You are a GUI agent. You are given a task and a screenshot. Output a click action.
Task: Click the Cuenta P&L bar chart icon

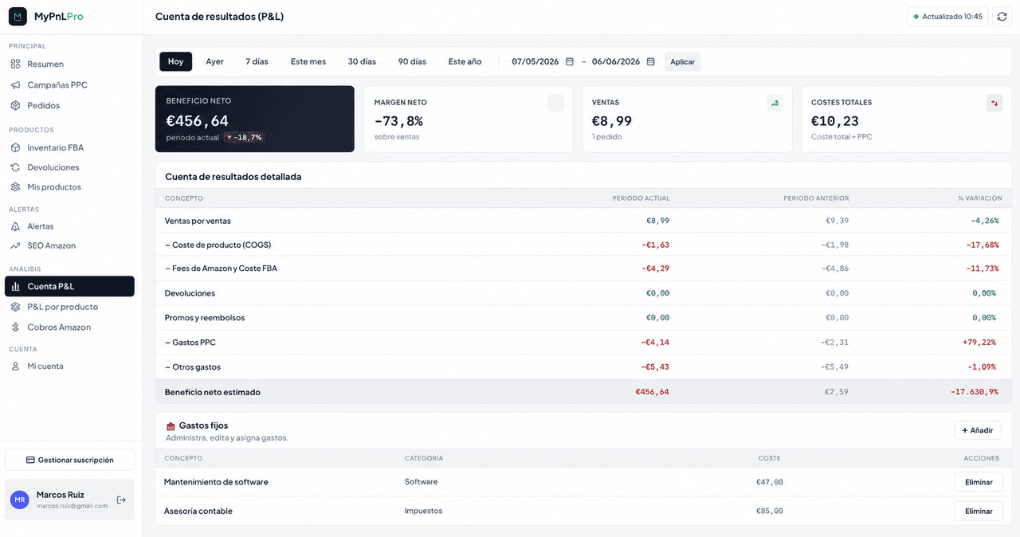(x=15, y=286)
